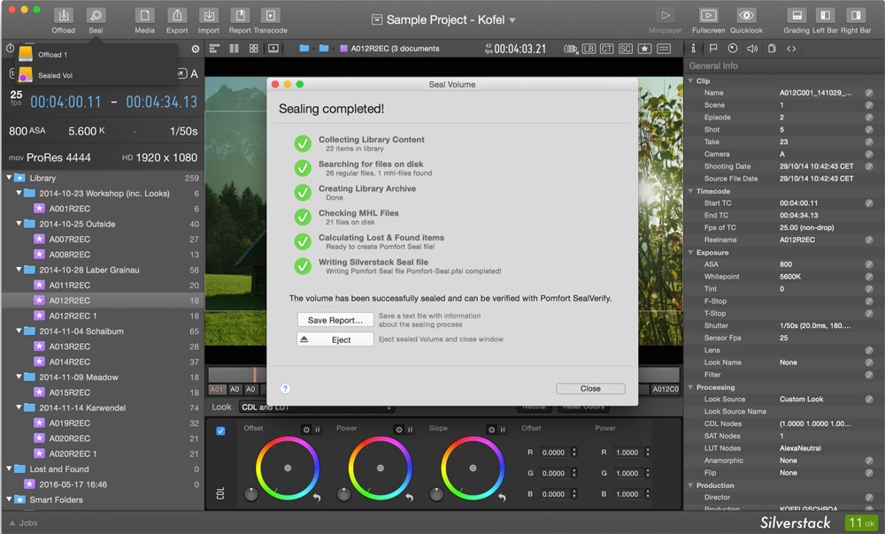
Task: Switch to grid collection view
Action: tap(253, 49)
